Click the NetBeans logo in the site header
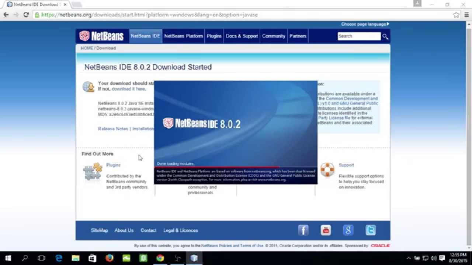This screenshot has height=265, width=472. click(101, 36)
